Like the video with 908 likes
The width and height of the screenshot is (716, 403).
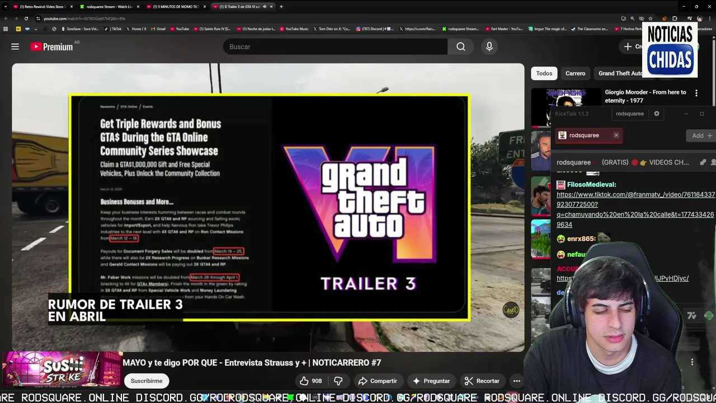[310, 381]
